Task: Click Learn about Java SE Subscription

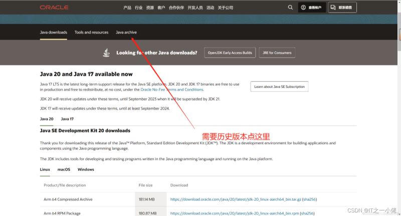Action: 279,86
